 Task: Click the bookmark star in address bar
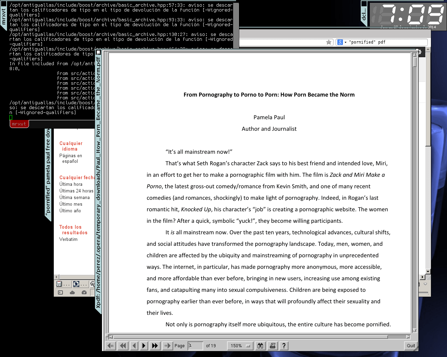[x=329, y=42]
